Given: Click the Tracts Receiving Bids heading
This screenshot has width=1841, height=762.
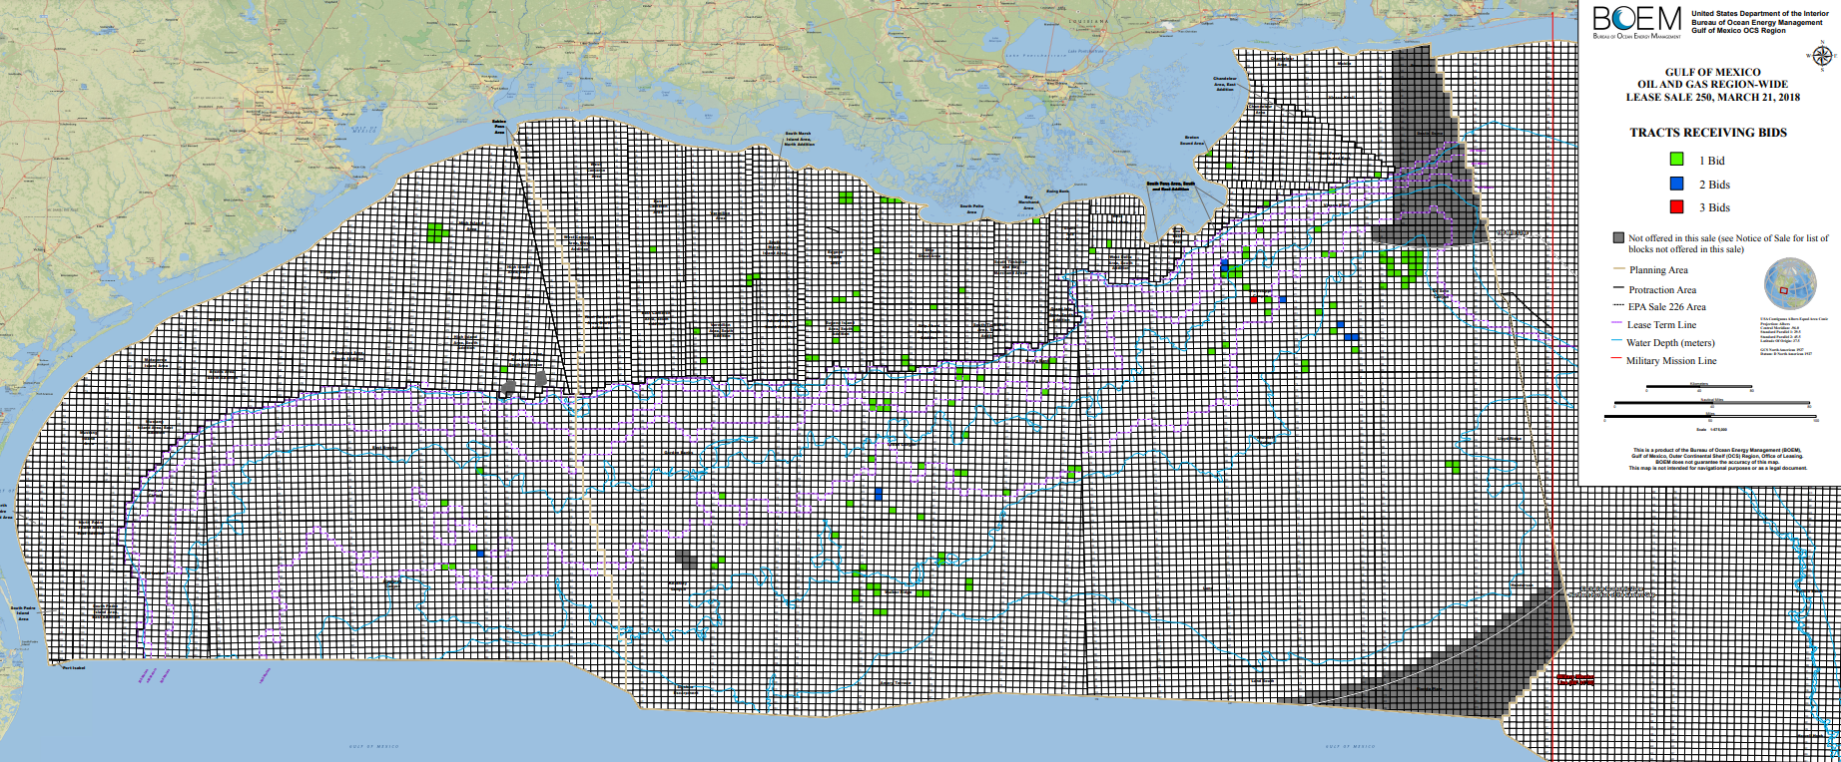Looking at the screenshot, I should coord(1708,133).
